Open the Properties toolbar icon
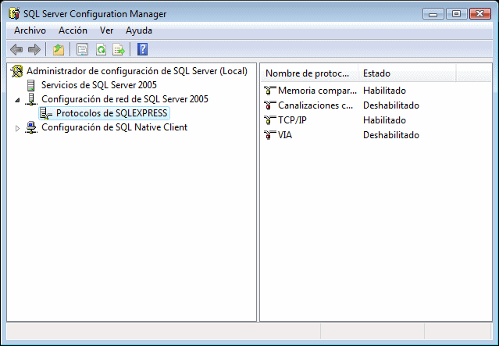The height and width of the screenshot is (346, 499). pyautogui.click(x=83, y=49)
